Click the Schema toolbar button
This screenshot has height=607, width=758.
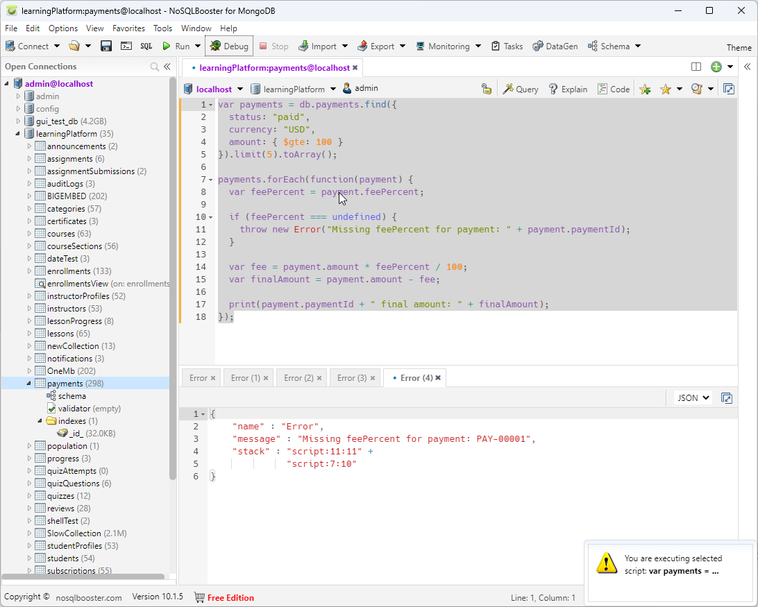(x=609, y=46)
